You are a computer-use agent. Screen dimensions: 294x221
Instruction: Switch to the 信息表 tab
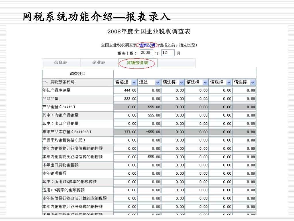coord(61,62)
